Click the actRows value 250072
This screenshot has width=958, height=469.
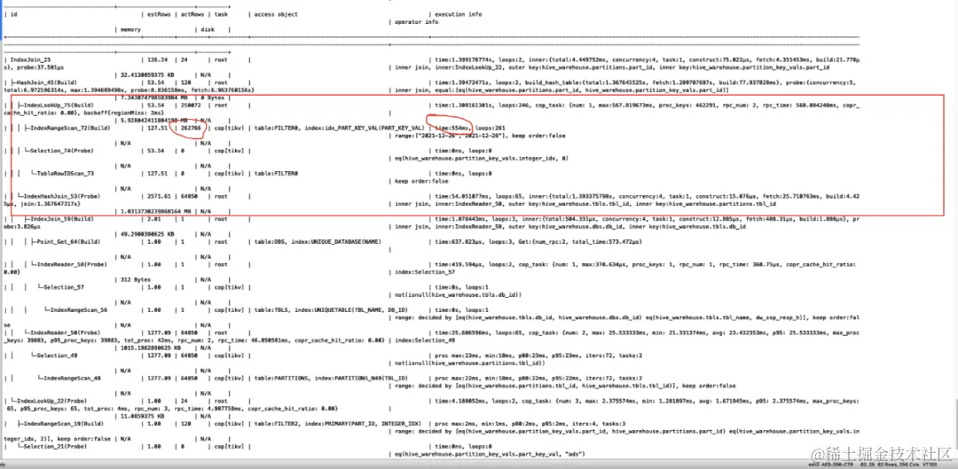click(x=189, y=105)
